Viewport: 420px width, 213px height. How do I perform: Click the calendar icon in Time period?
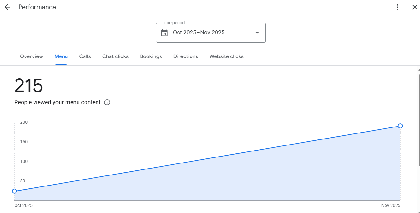point(164,33)
